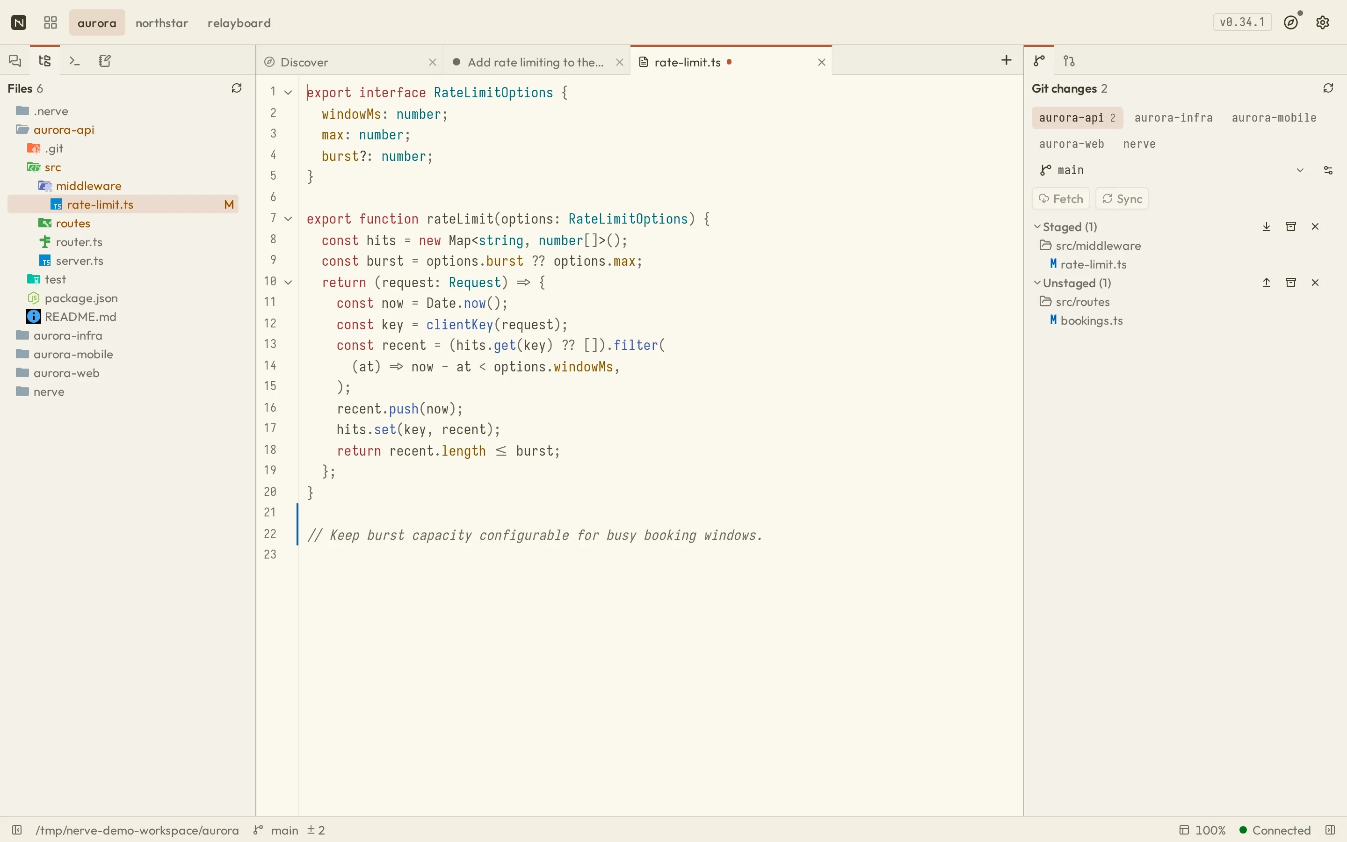The width and height of the screenshot is (1347, 842).
Task: Fold the arrow function at line 10
Action: tap(288, 283)
